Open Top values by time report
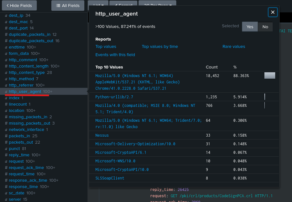 tap(160, 47)
